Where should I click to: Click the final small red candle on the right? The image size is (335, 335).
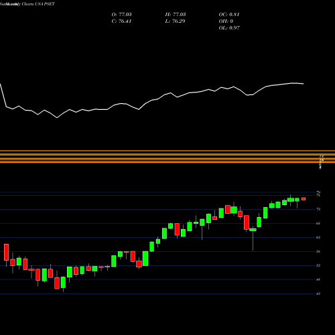click(304, 199)
